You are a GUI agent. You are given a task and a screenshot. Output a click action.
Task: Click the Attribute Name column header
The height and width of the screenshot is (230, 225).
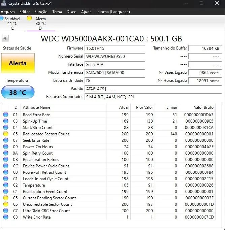point(63,107)
